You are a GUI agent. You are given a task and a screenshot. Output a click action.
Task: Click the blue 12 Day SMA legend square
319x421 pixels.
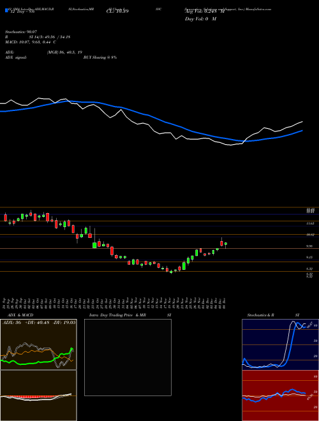tap(6, 11)
